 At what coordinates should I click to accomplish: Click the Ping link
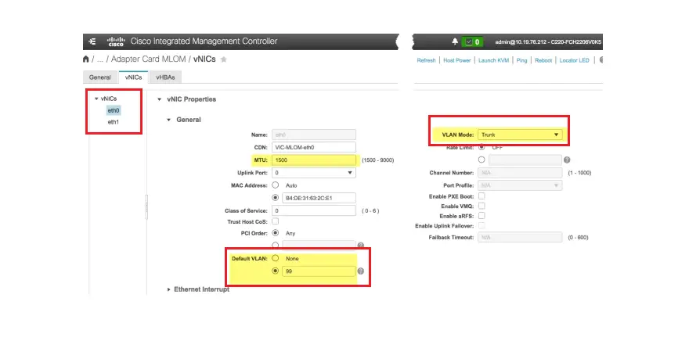coord(521,60)
